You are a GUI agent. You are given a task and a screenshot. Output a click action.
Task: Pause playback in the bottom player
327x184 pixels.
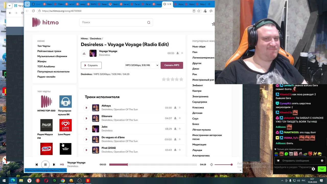(45, 165)
